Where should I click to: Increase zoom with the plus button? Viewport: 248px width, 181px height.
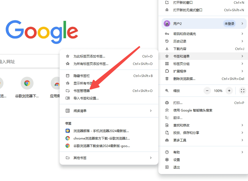(229, 91)
